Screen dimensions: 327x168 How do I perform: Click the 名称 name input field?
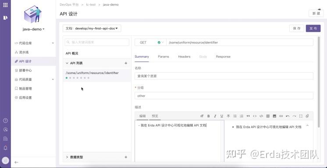(x=224, y=76)
